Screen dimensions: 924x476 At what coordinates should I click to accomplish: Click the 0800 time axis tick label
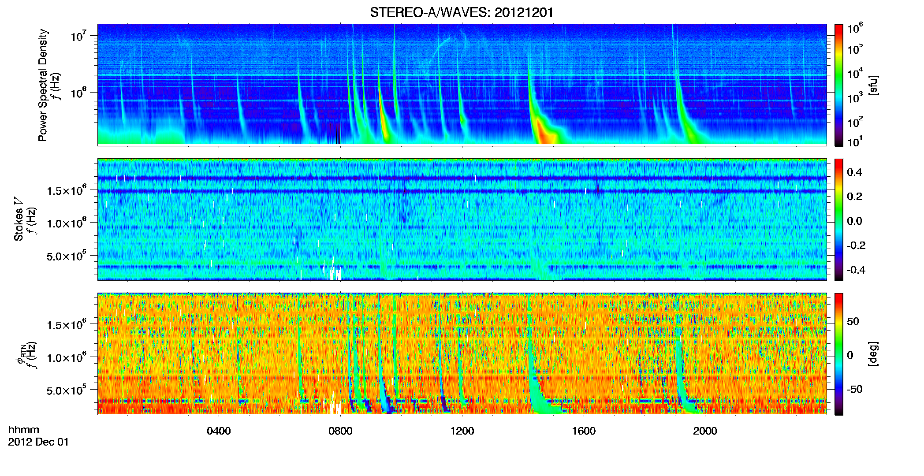pyautogui.click(x=340, y=431)
